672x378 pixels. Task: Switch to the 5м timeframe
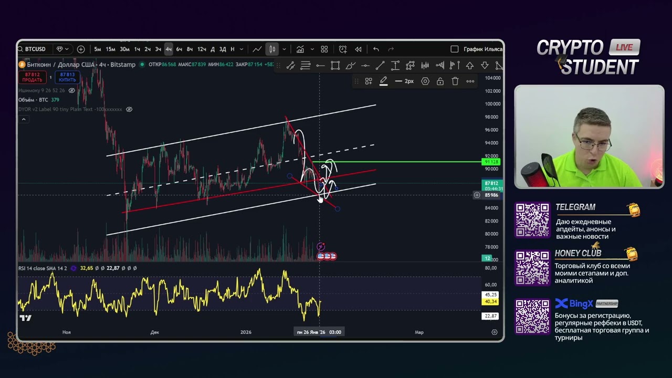point(98,49)
